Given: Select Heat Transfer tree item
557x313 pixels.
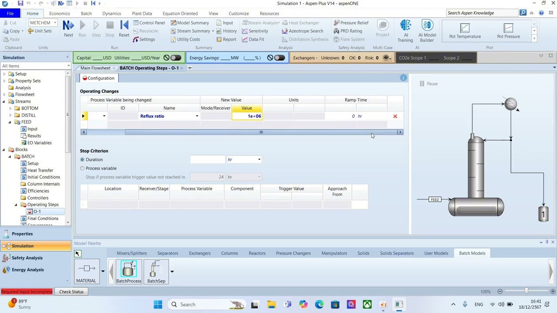Looking at the screenshot, I should point(40,170).
